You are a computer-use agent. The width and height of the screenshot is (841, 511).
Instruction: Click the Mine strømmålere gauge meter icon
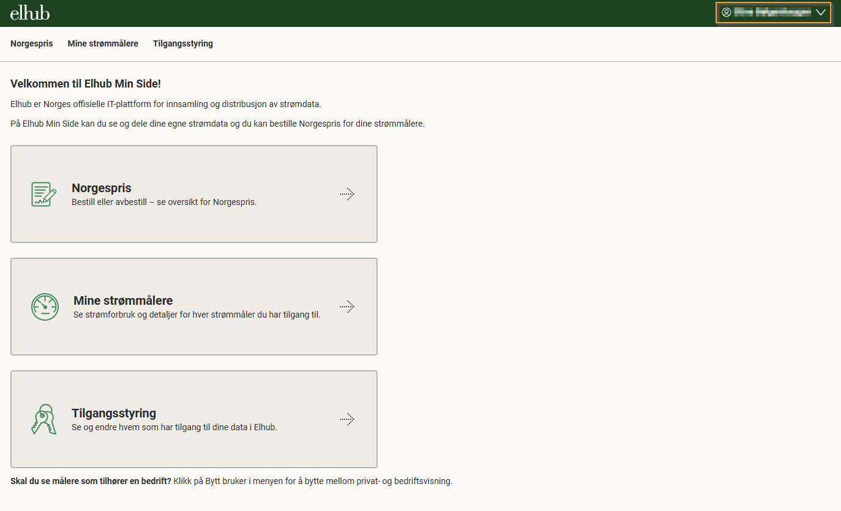(x=45, y=307)
